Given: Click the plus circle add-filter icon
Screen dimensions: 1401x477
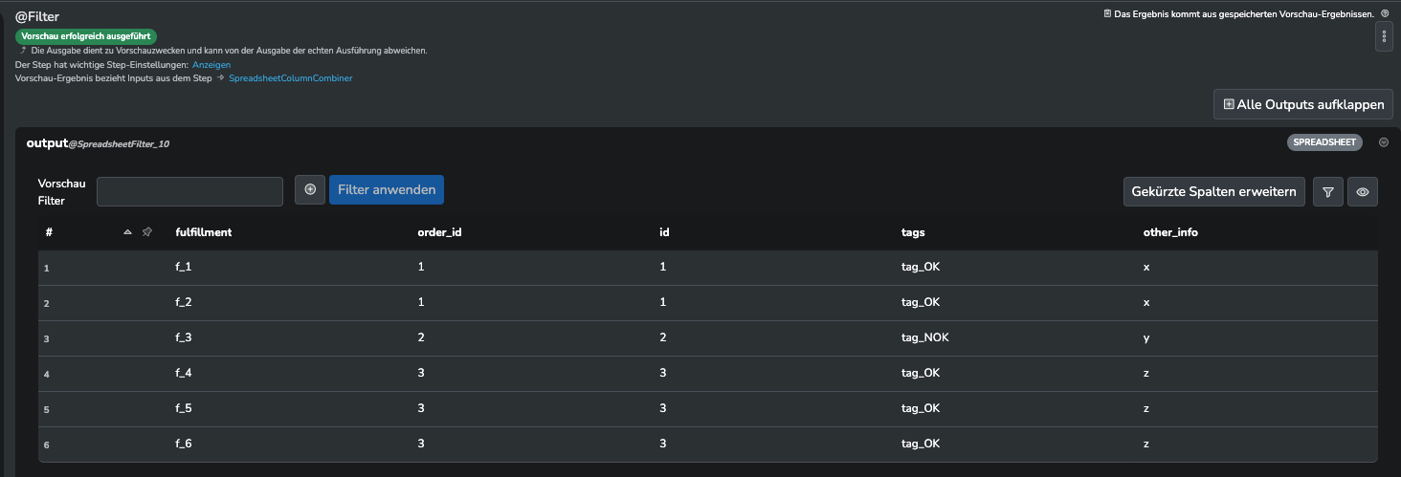Looking at the screenshot, I should coord(310,189).
